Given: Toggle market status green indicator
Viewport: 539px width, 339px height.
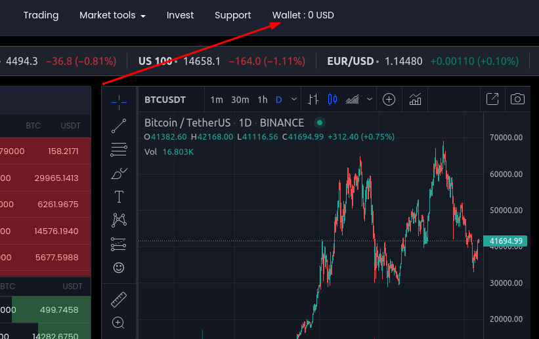Looking at the screenshot, I should (319, 123).
